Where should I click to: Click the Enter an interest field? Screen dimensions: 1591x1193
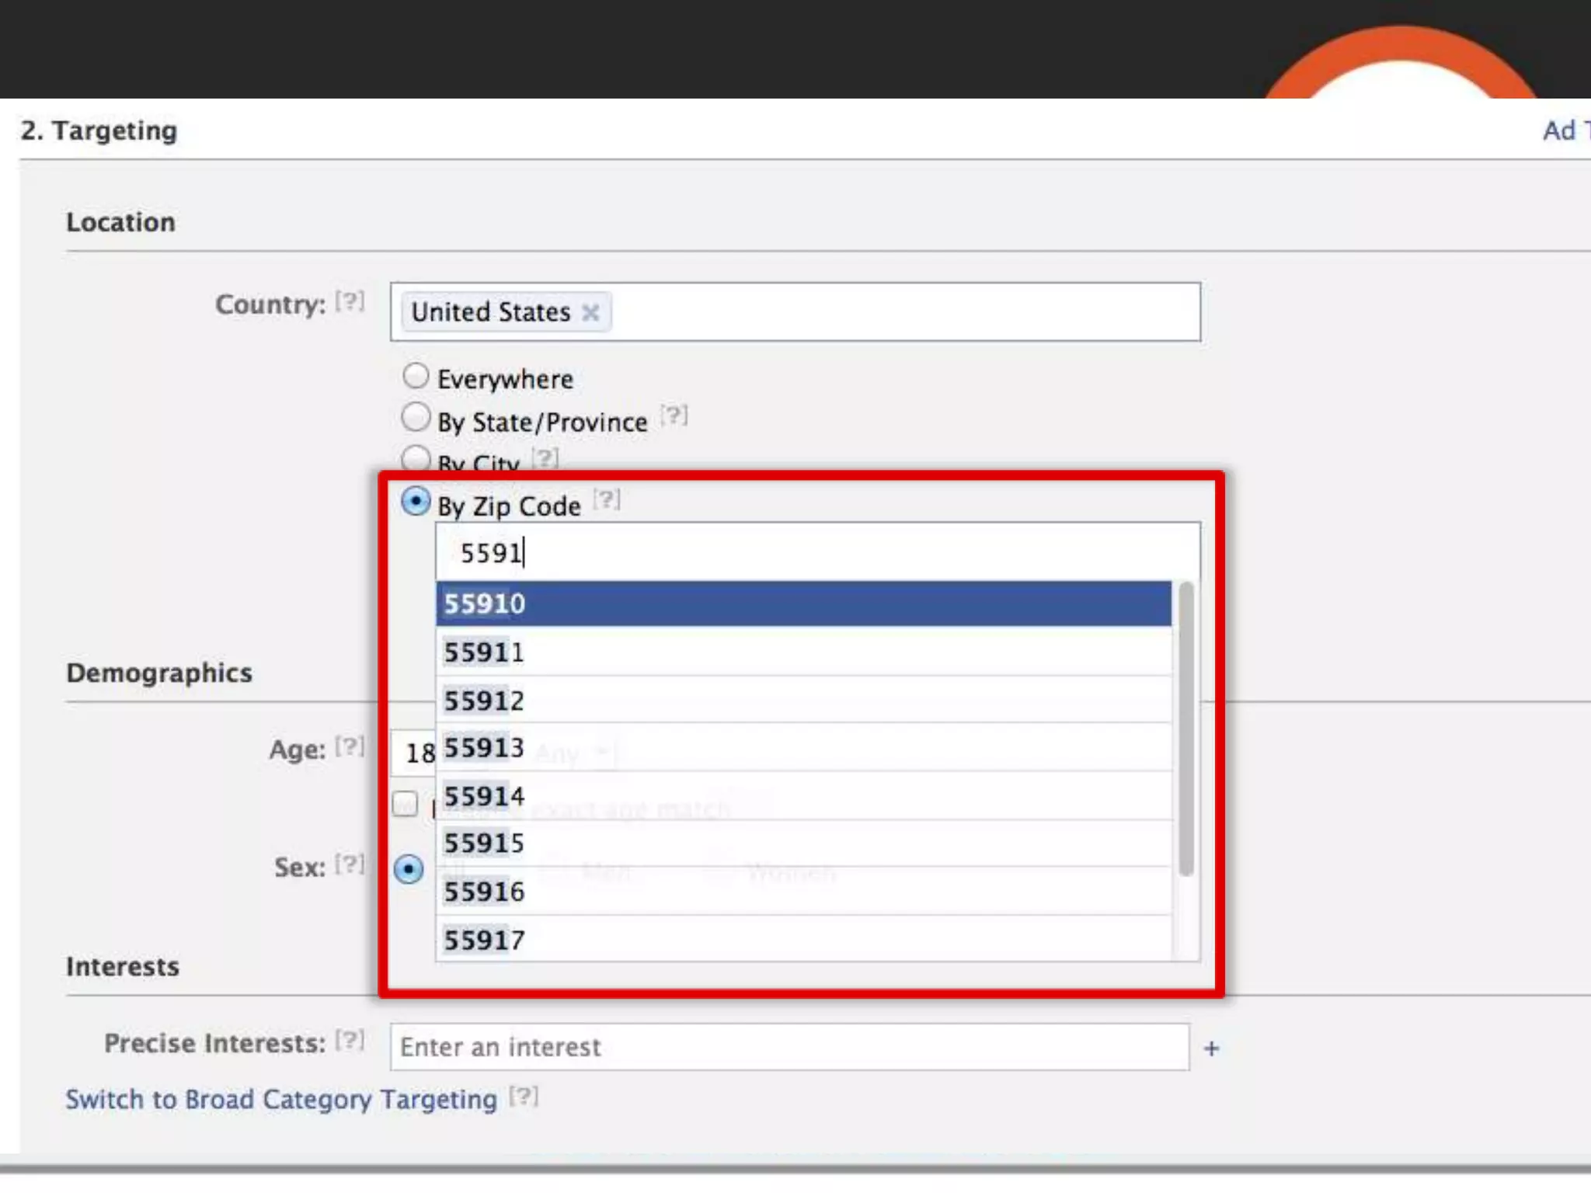[789, 1047]
